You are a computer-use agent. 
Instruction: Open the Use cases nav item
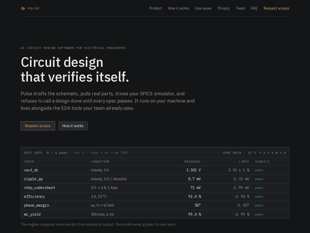click(204, 8)
